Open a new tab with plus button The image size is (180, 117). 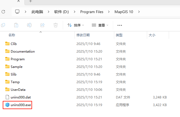click(x=30, y=1)
